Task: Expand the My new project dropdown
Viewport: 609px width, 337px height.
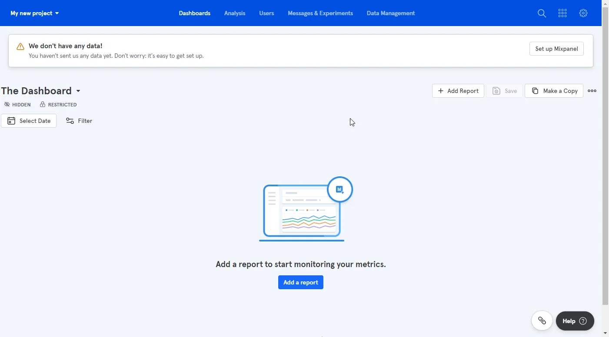Action: (x=35, y=13)
